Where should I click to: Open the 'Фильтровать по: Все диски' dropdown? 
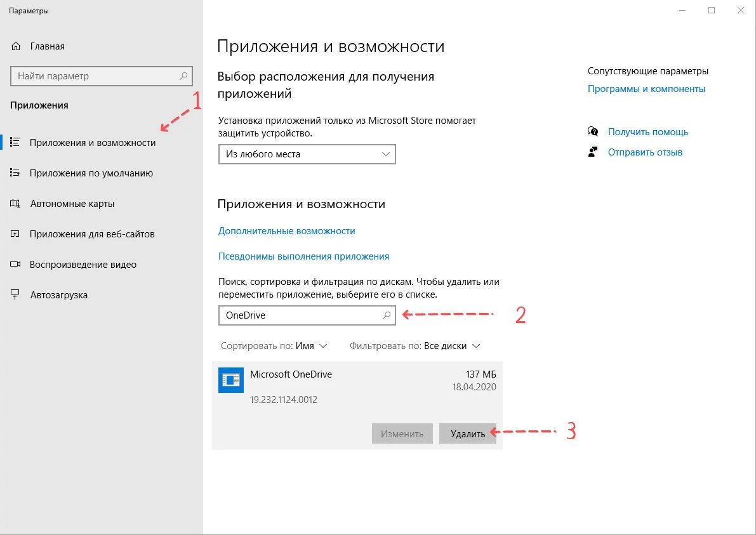(415, 346)
